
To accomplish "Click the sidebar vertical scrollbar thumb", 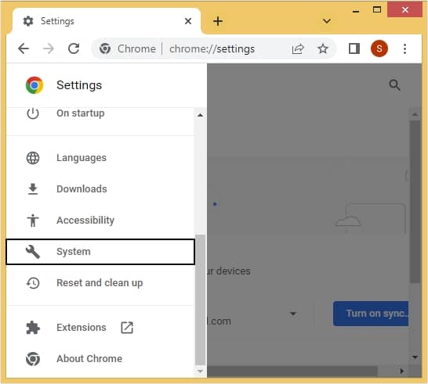I will click(x=200, y=300).
